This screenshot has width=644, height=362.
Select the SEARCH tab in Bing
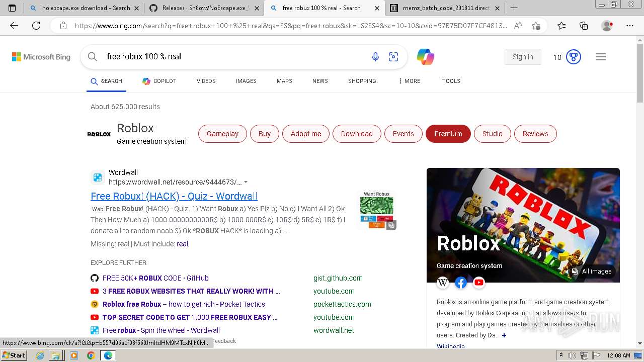(106, 81)
